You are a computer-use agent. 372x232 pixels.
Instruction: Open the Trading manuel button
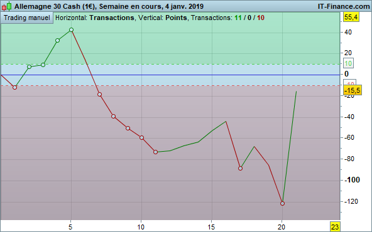tap(27, 18)
